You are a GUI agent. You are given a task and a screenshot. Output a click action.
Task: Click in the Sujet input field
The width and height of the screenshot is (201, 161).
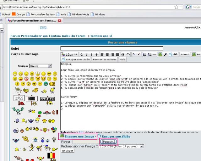[x=112, y=48]
